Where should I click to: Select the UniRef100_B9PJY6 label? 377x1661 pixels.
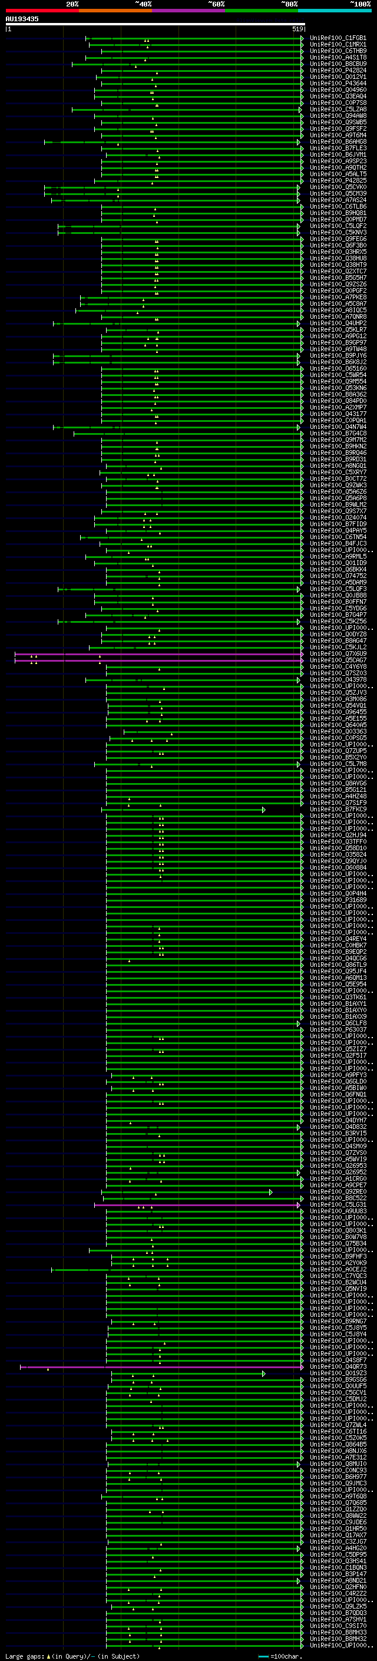(338, 356)
